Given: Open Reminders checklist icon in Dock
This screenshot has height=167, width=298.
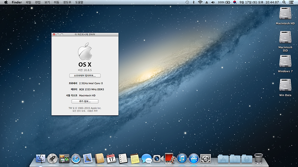Looking at the screenshot, I should [123, 158].
